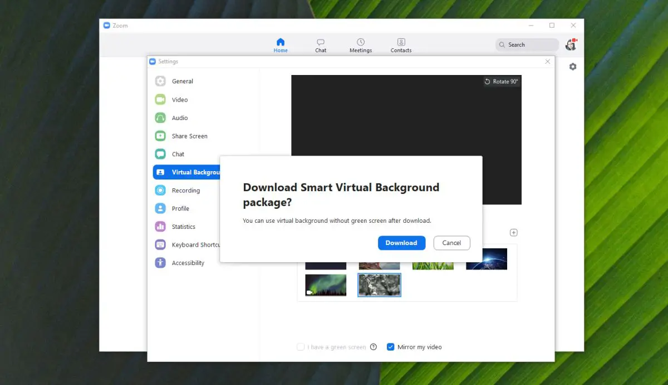Select the highlighted grayscale background thumbnail
The width and height of the screenshot is (668, 385).
[379, 285]
